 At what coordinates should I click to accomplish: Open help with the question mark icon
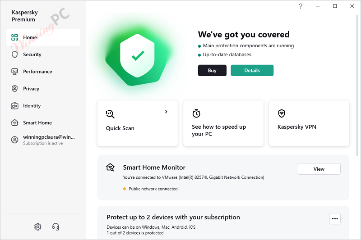[x=301, y=6]
